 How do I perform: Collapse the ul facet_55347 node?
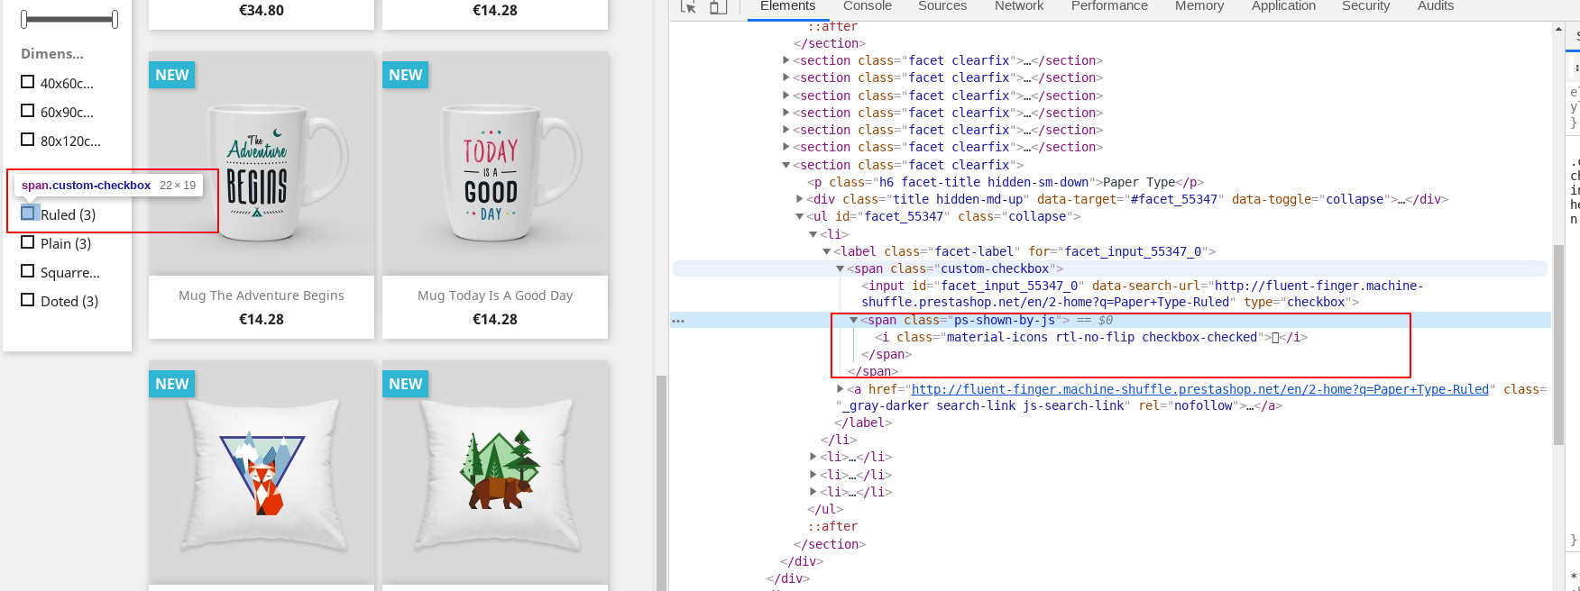coord(799,216)
